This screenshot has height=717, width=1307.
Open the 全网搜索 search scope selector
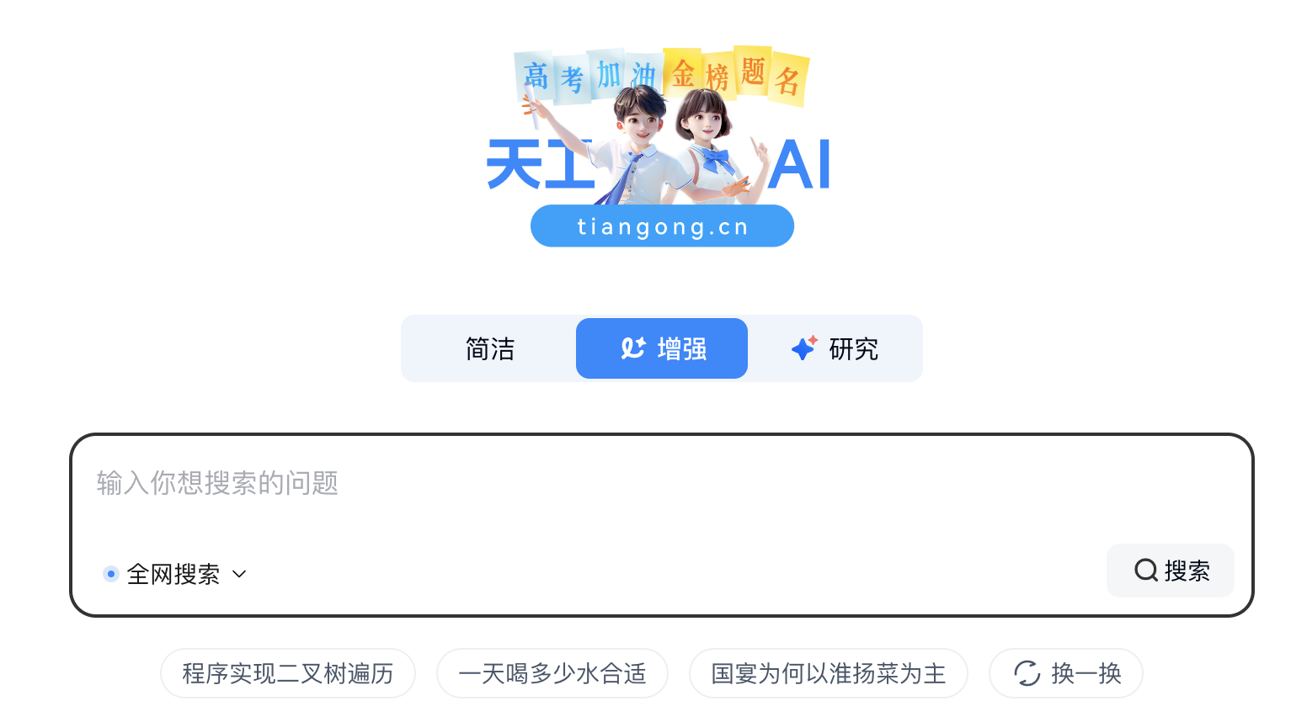pyautogui.click(x=174, y=574)
